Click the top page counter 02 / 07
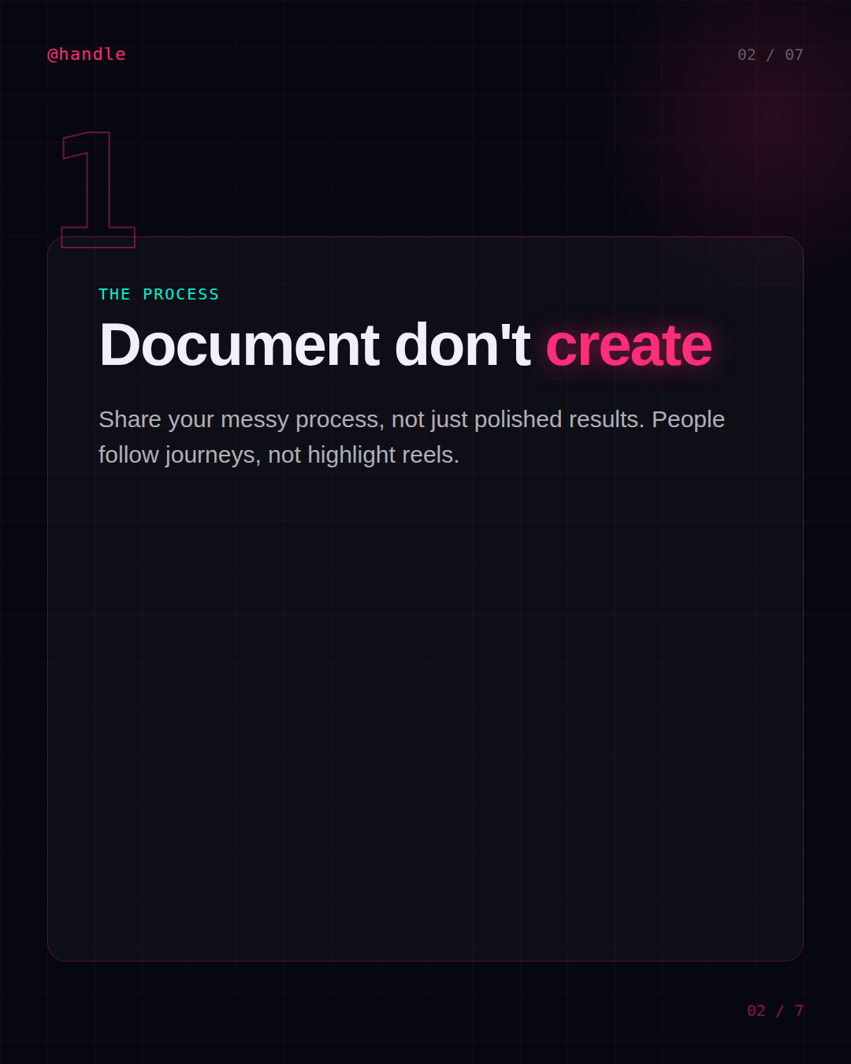851x1064 pixels. click(x=770, y=54)
